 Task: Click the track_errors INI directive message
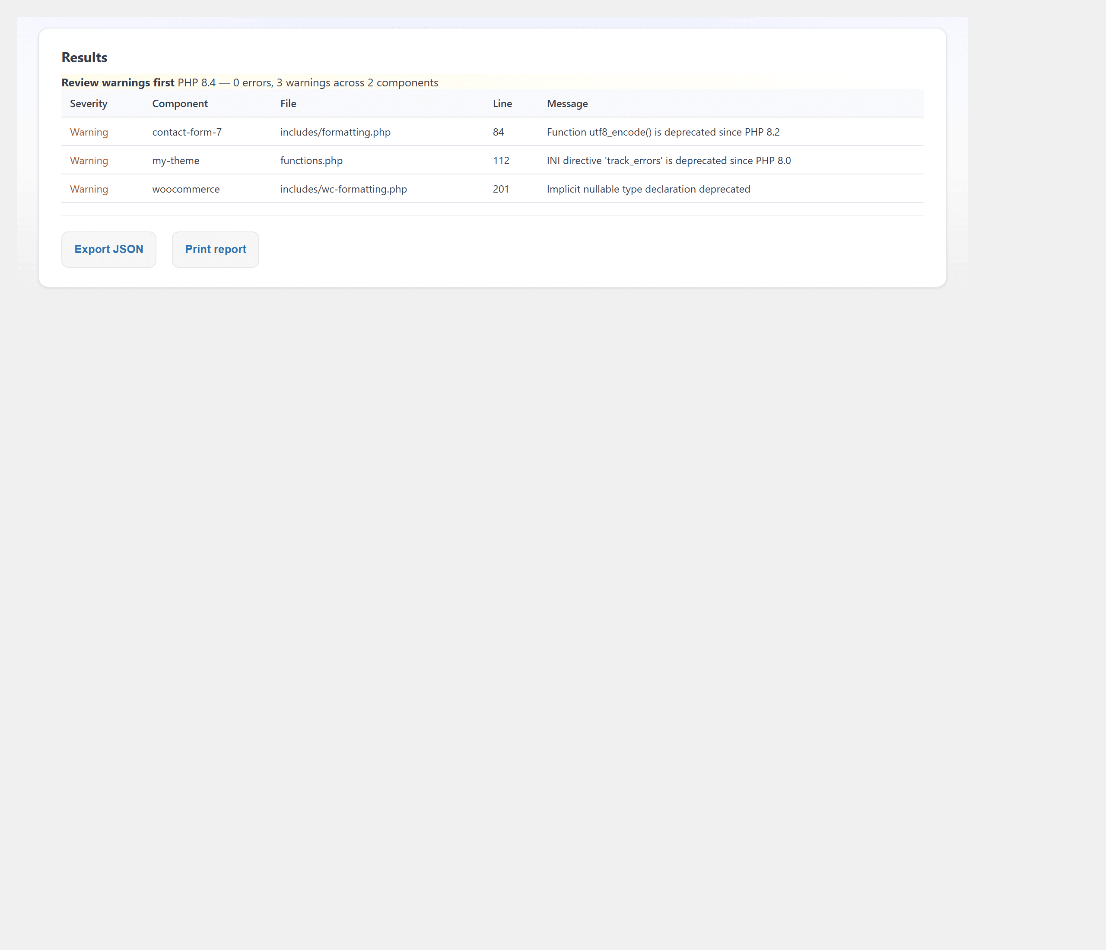click(x=669, y=161)
